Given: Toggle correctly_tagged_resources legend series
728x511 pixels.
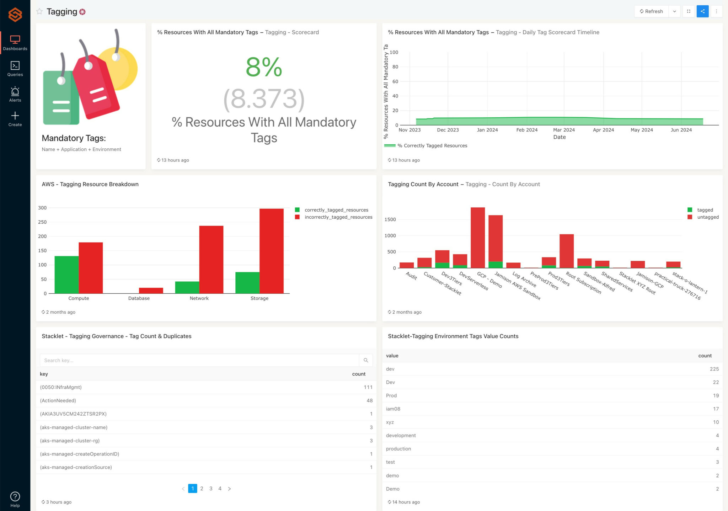Looking at the screenshot, I should coord(336,210).
